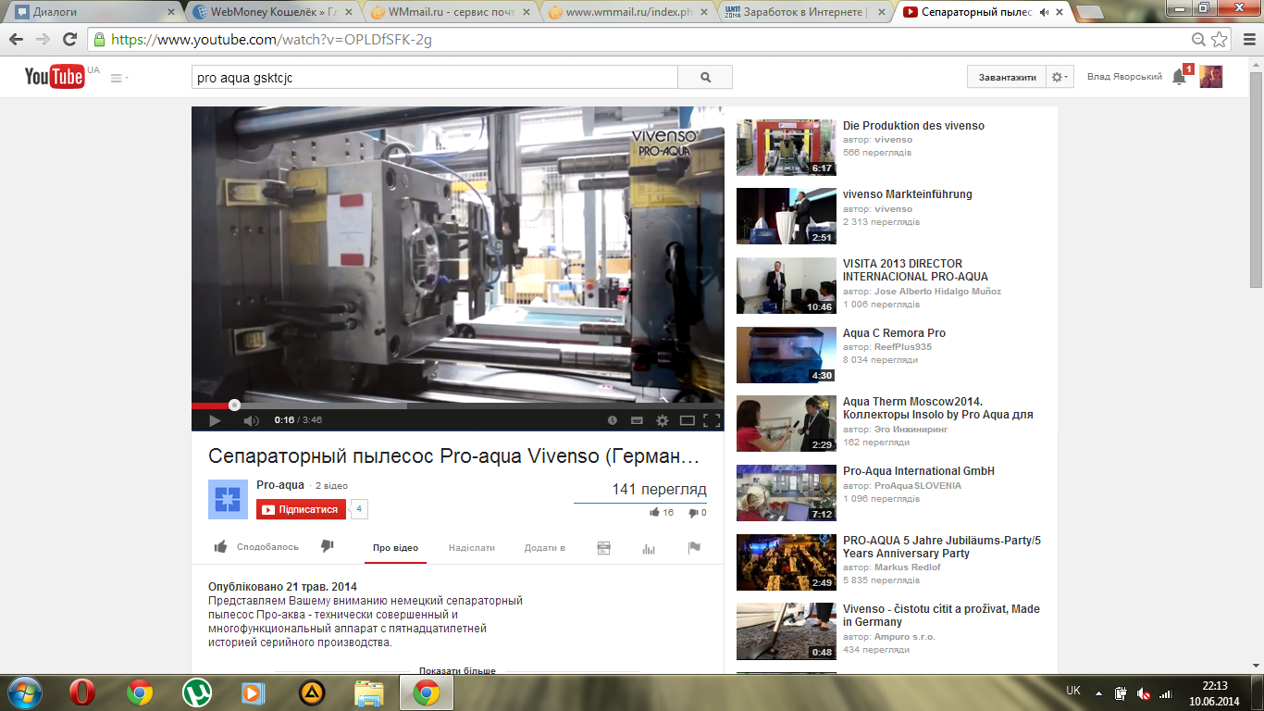
Task: Open the media player taskbar icon
Action: click(x=253, y=692)
